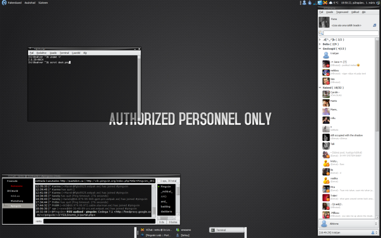This screenshot has width=381, height=238.
Task: Select #emesene channel in XChat tree
Action: pyautogui.click(x=17, y=186)
